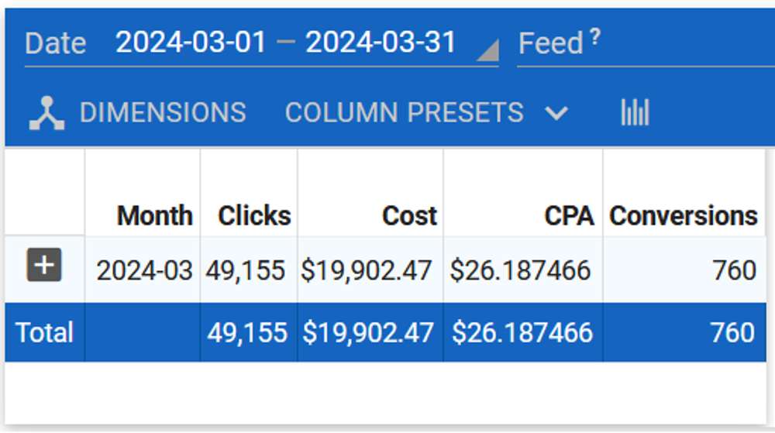Open the DIMENSIONS menu
The width and height of the screenshot is (775, 433).
pos(162,113)
